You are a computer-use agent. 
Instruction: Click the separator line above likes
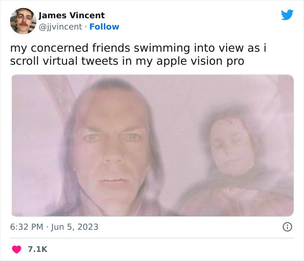(x=152, y=238)
